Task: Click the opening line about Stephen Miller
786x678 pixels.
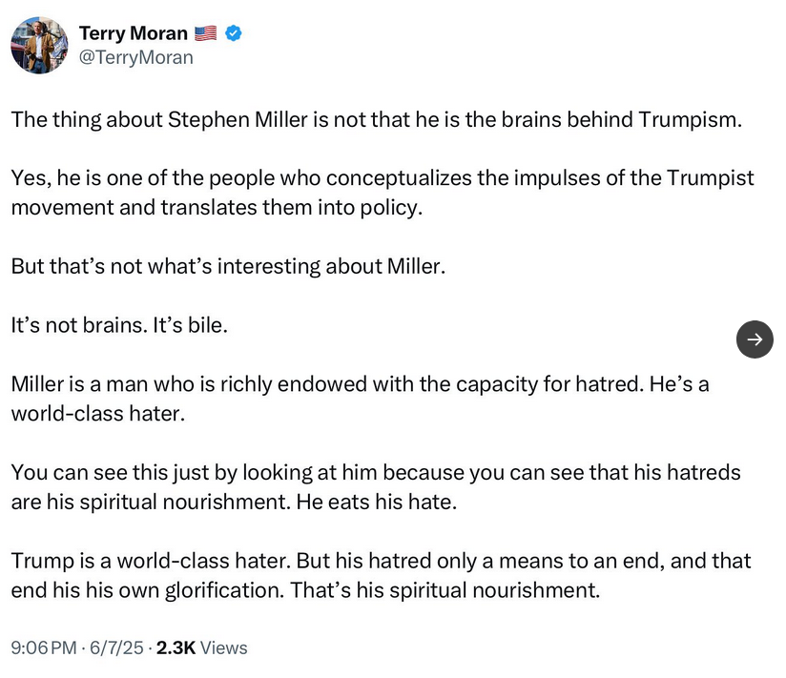Action: point(376,120)
